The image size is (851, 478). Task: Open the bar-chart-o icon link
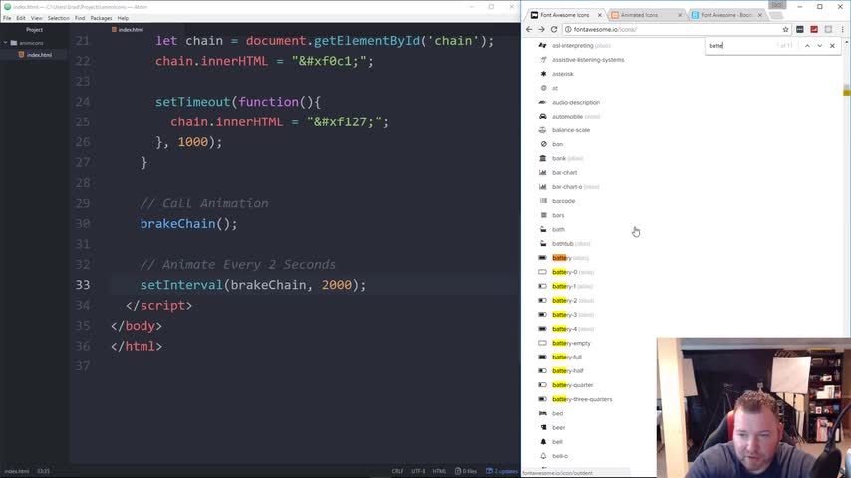[567, 186]
